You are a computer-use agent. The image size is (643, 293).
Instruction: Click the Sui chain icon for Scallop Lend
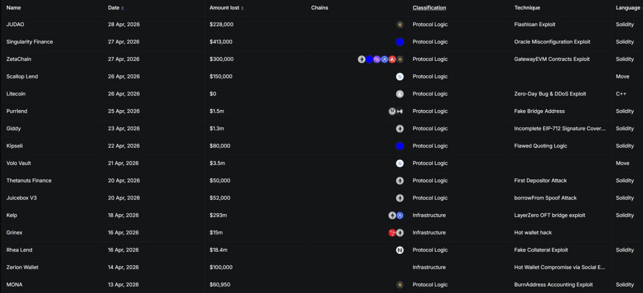coord(400,76)
